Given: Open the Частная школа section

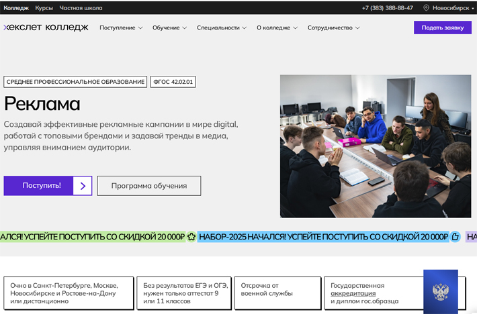Looking at the screenshot, I should point(81,8).
